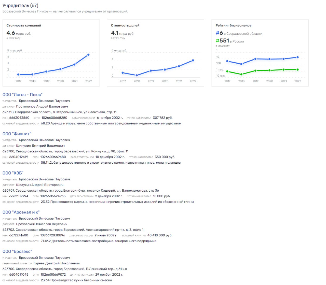Click the ОГРН 1026600668280 value
This screenshot has height=285, width=326.
tap(54, 118)
